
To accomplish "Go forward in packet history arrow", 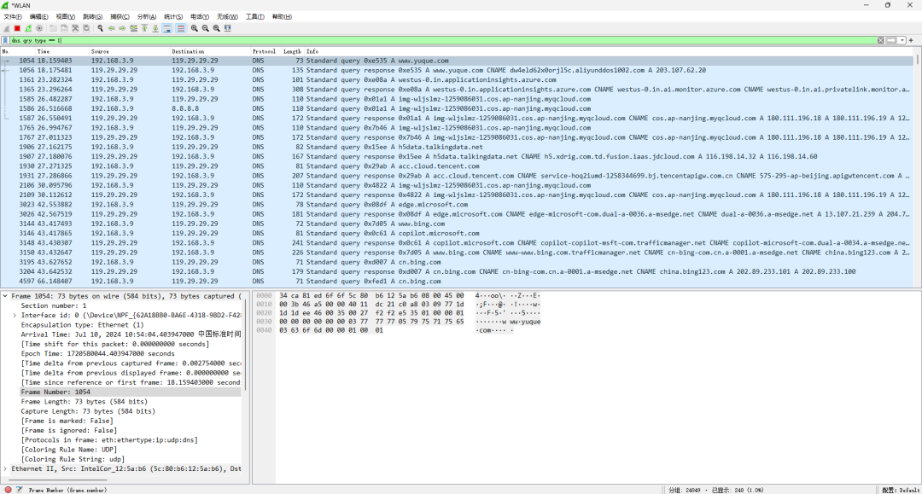I will tap(122, 28).
